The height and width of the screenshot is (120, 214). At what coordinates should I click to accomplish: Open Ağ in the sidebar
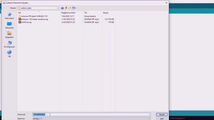(9, 54)
